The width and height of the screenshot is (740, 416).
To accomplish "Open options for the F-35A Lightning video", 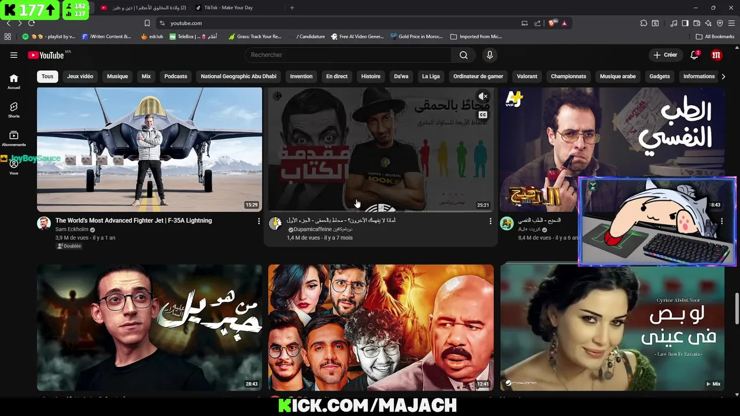I will tap(258, 221).
